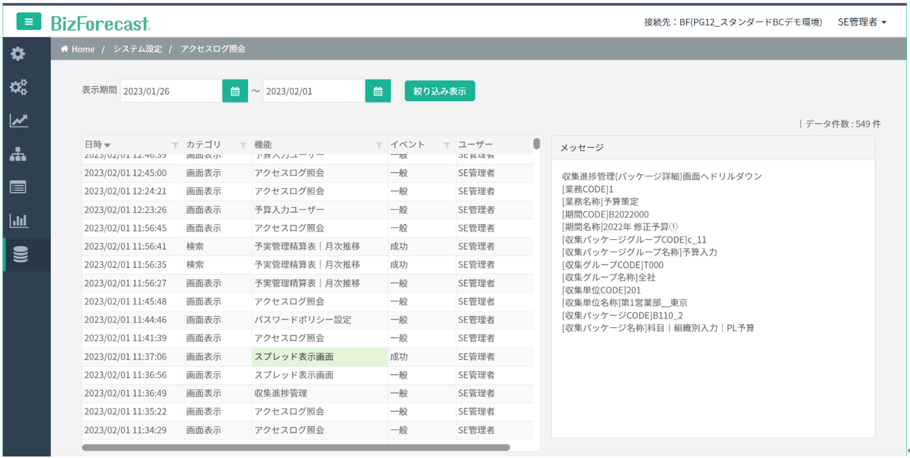This screenshot has width=910, height=458.
Task: Open the database stack sidebar icon
Action: click(x=21, y=255)
